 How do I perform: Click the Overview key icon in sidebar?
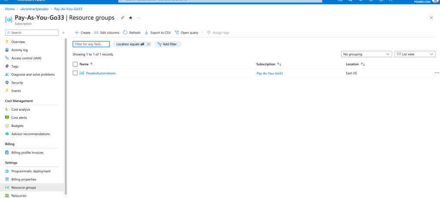tap(7, 42)
